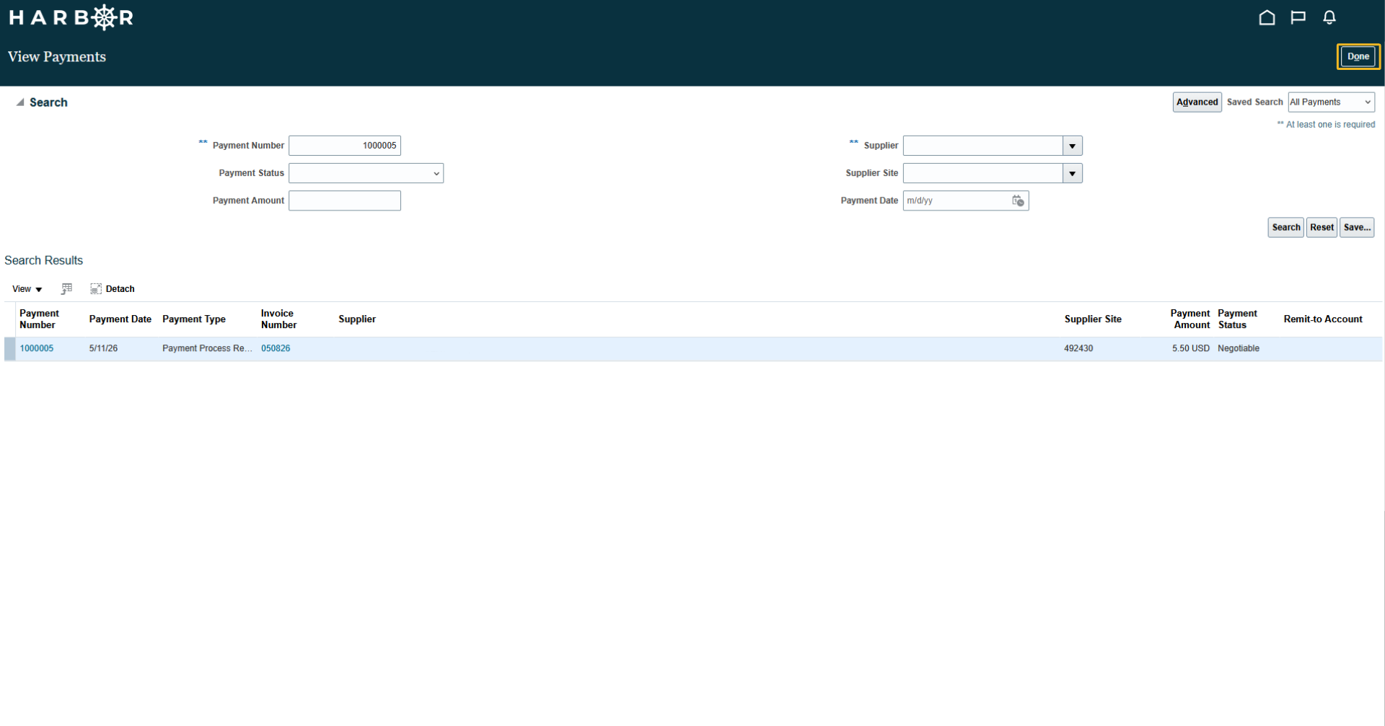
Task: Sort by Supplier Site column header
Action: tap(1093, 319)
